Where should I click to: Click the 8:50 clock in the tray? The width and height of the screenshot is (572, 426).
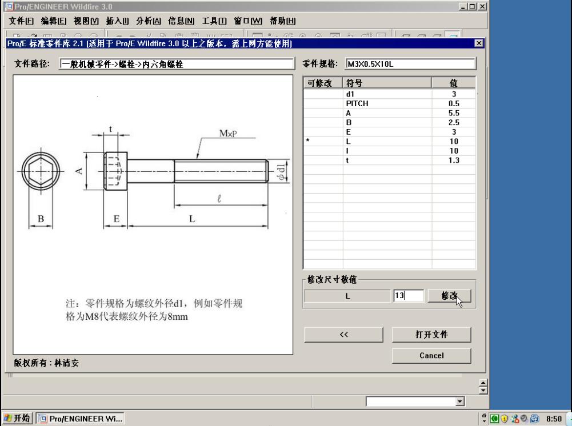coord(554,419)
